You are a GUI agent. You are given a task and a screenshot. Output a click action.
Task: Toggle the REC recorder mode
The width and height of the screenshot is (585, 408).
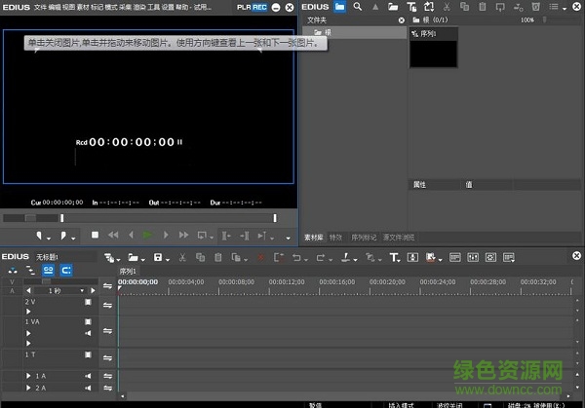(x=259, y=7)
